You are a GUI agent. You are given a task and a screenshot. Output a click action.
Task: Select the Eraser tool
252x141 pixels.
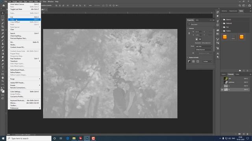tap(3, 51)
